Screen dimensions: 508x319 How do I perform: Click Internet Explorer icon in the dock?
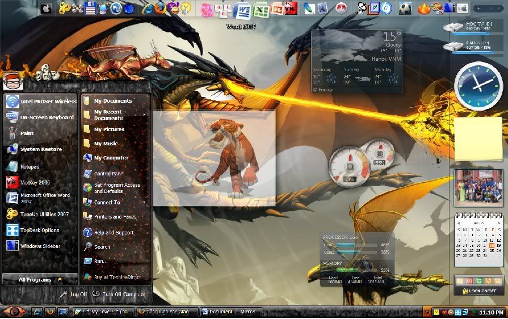[148, 9]
